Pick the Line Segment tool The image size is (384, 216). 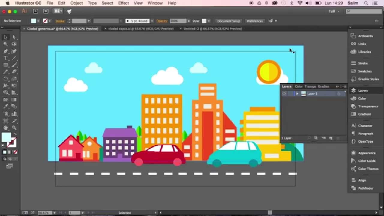click(x=14, y=58)
